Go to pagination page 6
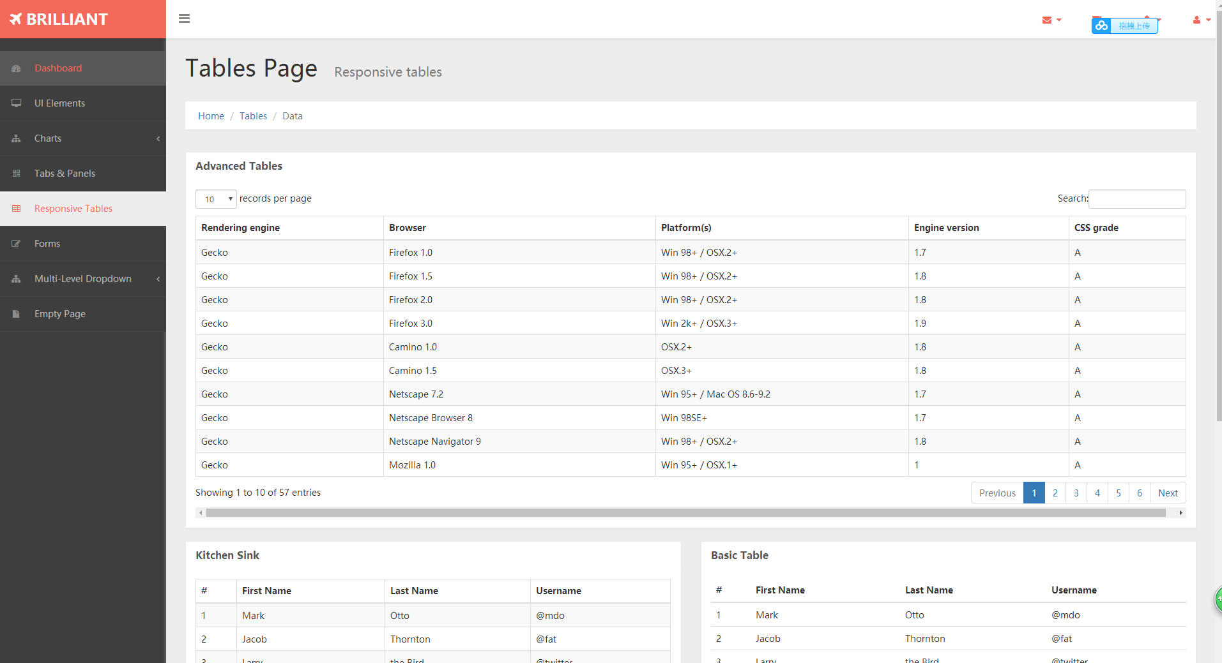 [x=1139, y=493]
